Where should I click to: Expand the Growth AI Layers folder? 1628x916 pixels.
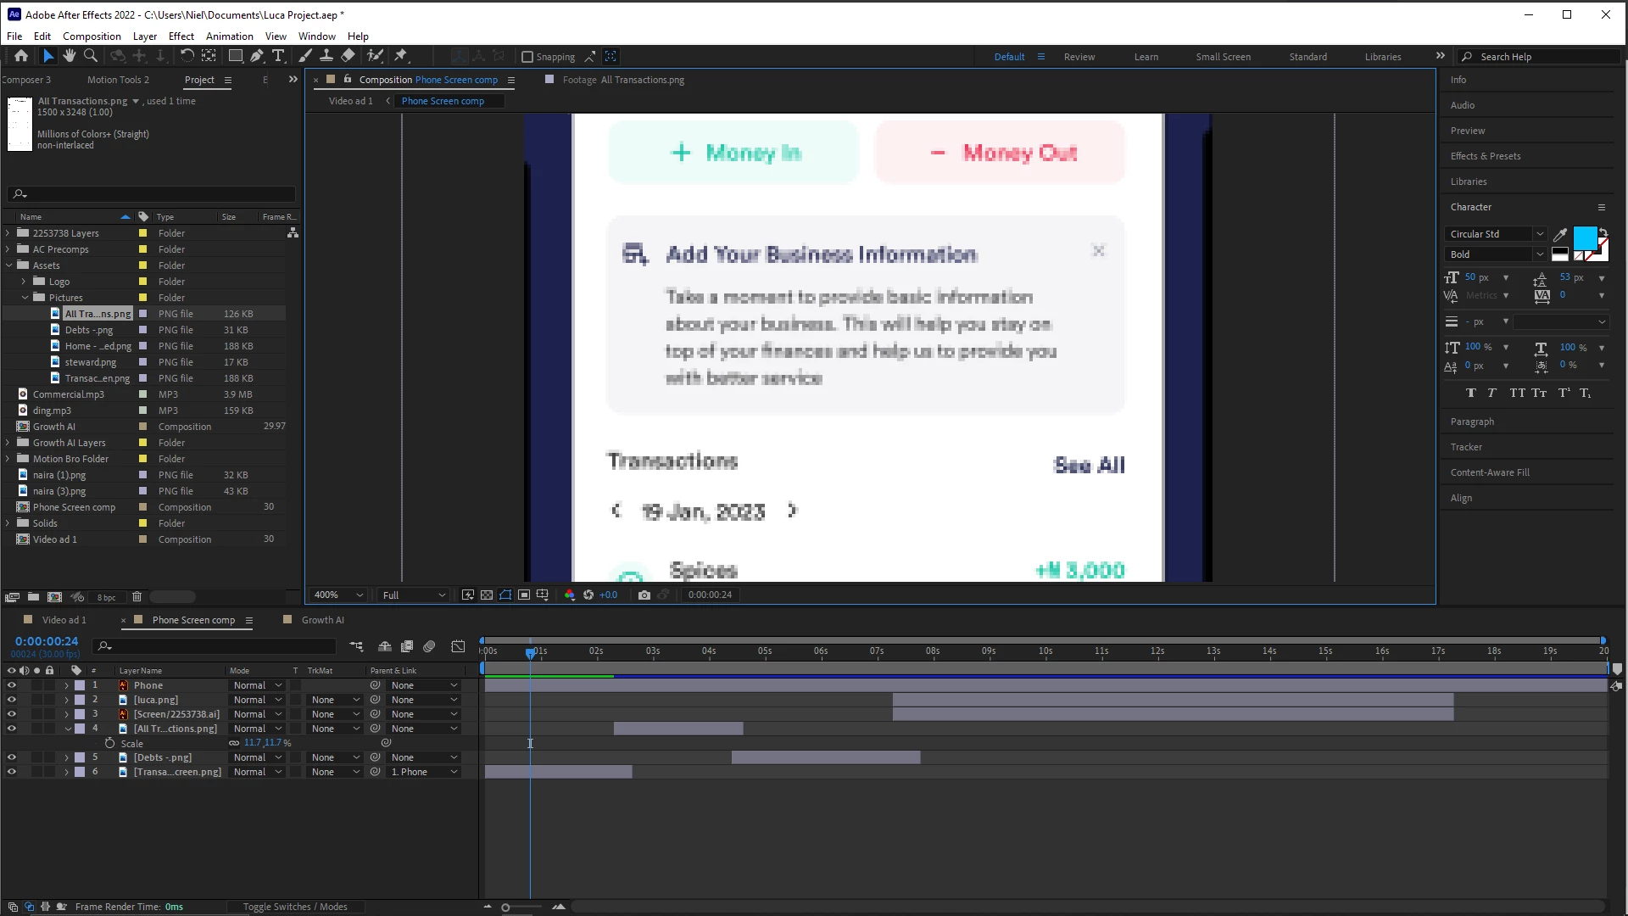point(8,443)
